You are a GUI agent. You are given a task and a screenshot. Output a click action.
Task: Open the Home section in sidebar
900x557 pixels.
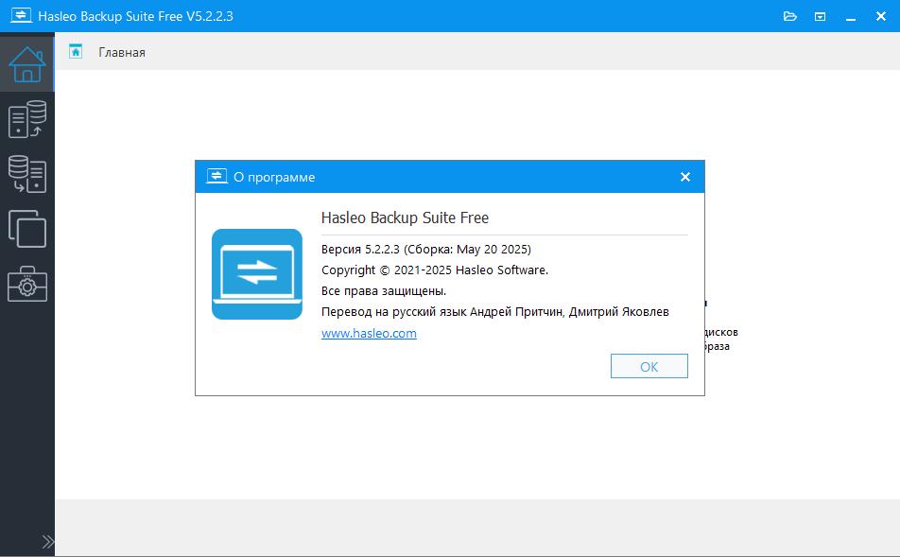(27, 63)
